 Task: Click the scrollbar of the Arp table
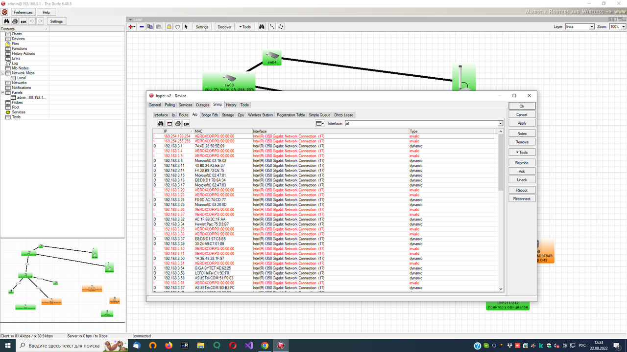[x=501, y=210]
